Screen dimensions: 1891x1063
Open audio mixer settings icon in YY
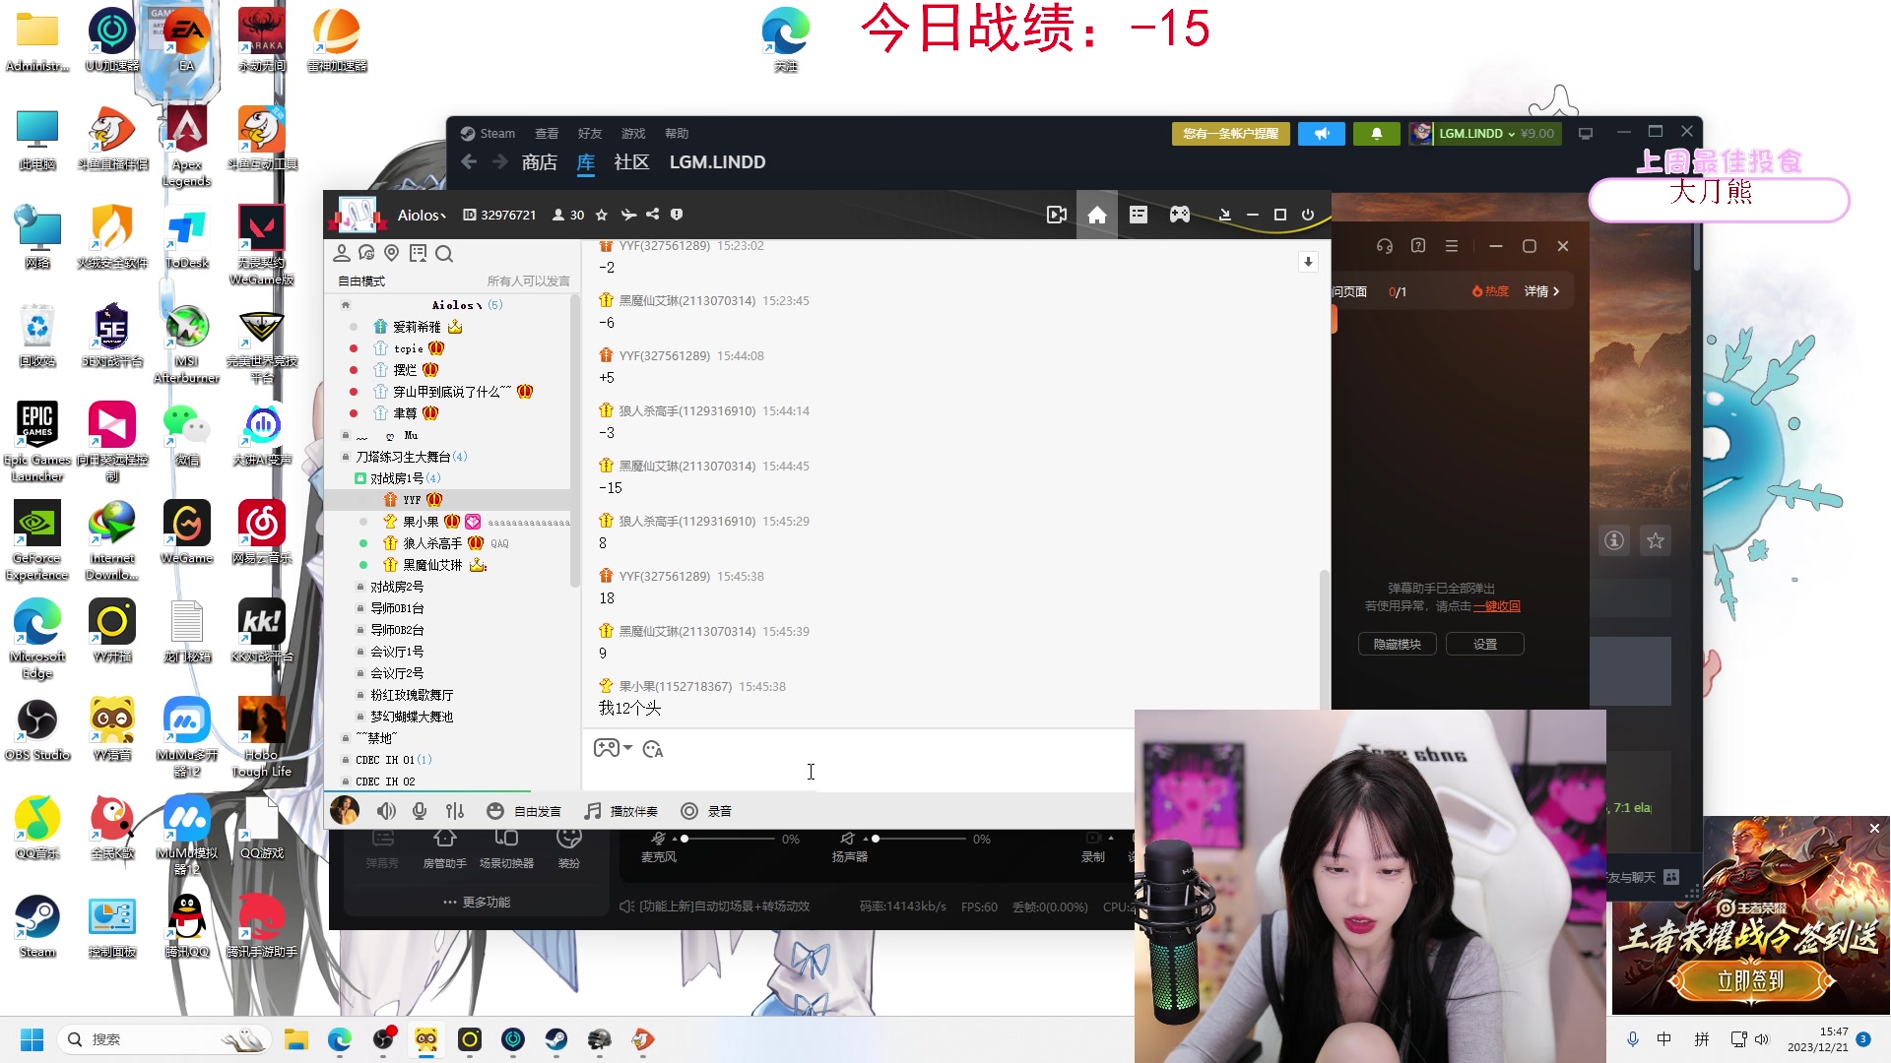point(454,811)
